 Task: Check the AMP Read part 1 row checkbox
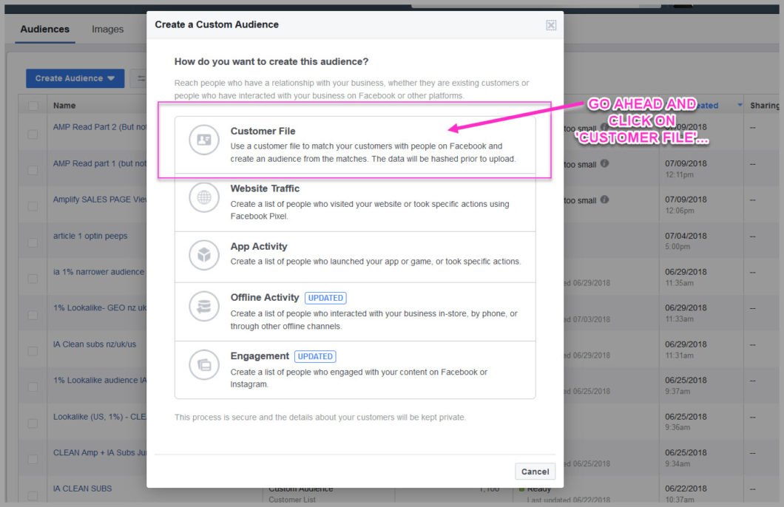(x=33, y=170)
